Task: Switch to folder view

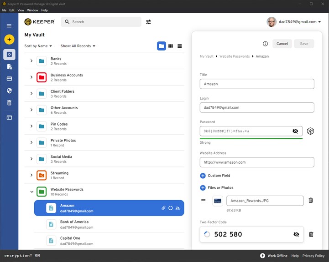Action: pyautogui.click(x=162, y=46)
